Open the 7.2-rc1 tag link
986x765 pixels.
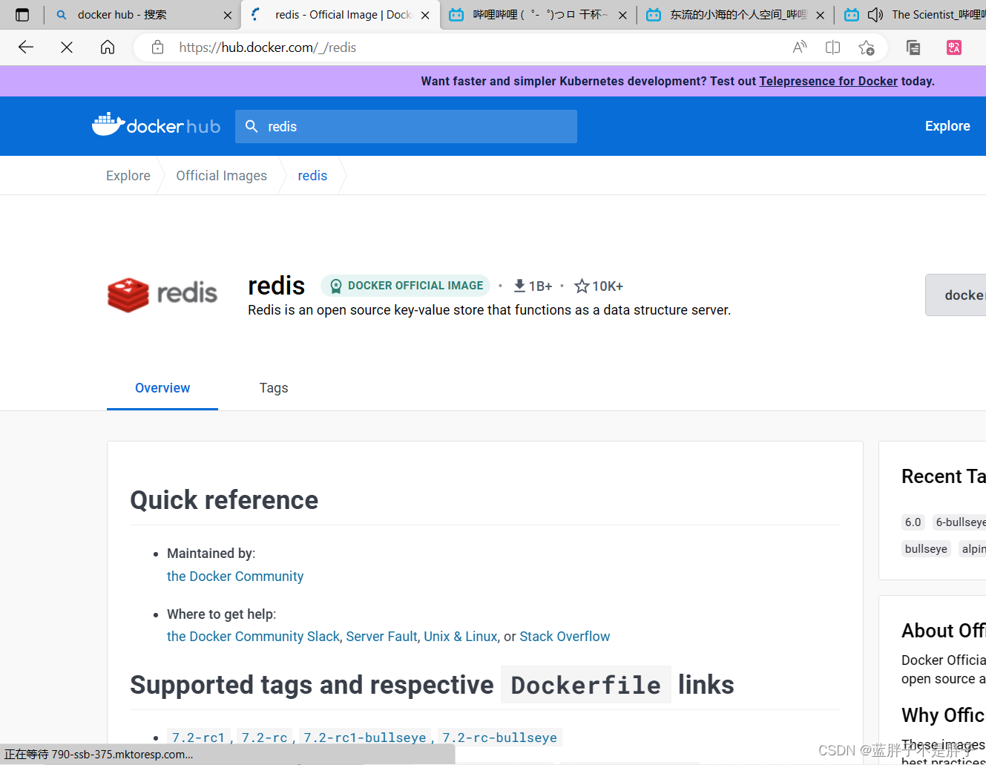[198, 738]
